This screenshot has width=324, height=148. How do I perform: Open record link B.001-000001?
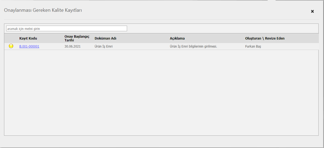tap(29, 46)
